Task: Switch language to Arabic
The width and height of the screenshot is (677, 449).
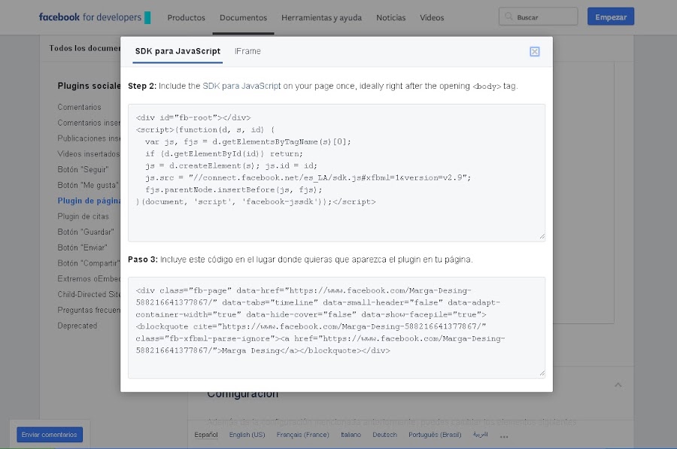Action: pos(480,434)
